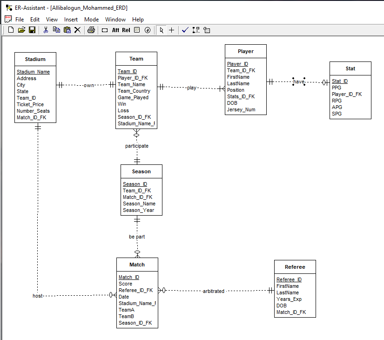Open the File menu

(x=20, y=20)
